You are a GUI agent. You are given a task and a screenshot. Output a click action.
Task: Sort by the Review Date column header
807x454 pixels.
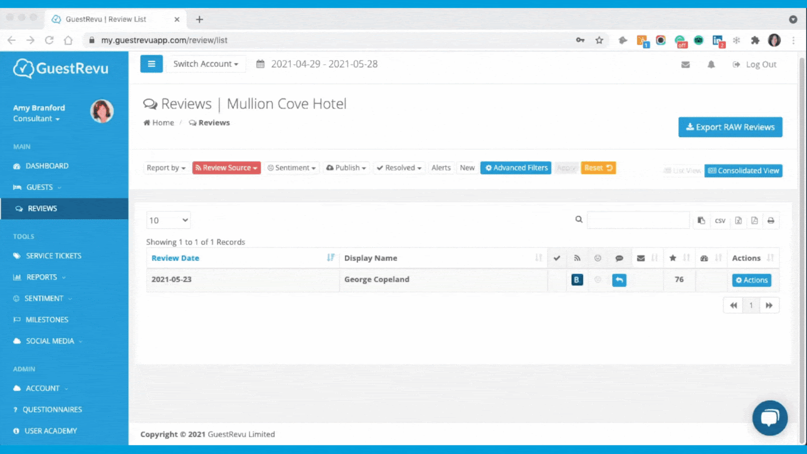(x=243, y=258)
